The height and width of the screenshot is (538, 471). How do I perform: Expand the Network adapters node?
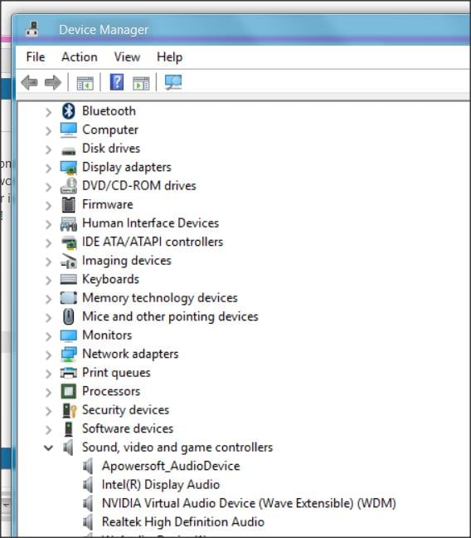point(49,355)
